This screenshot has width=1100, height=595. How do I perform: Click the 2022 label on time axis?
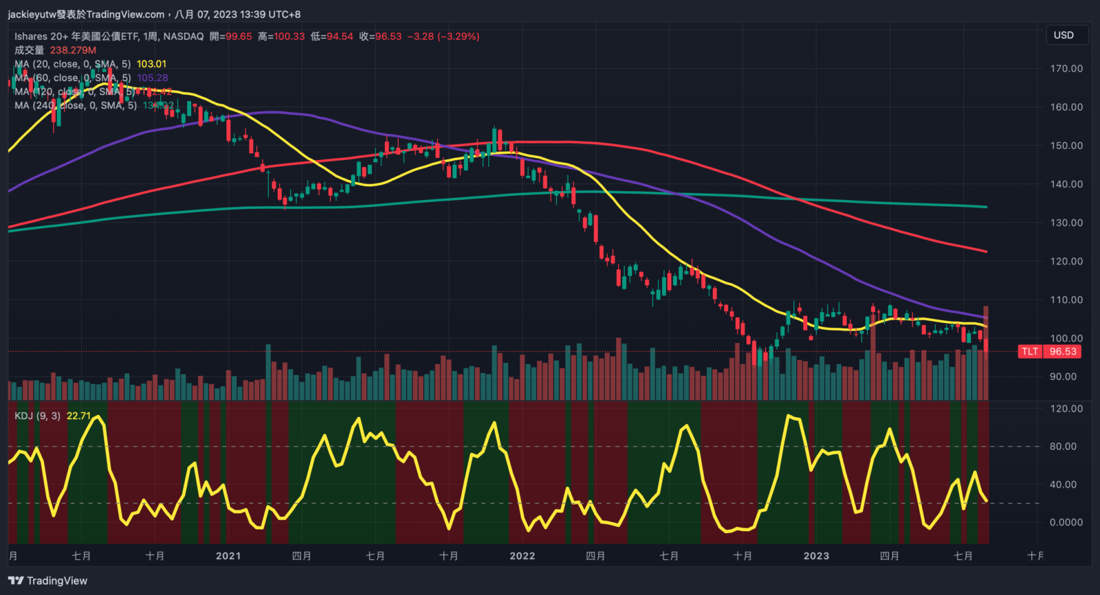(522, 556)
